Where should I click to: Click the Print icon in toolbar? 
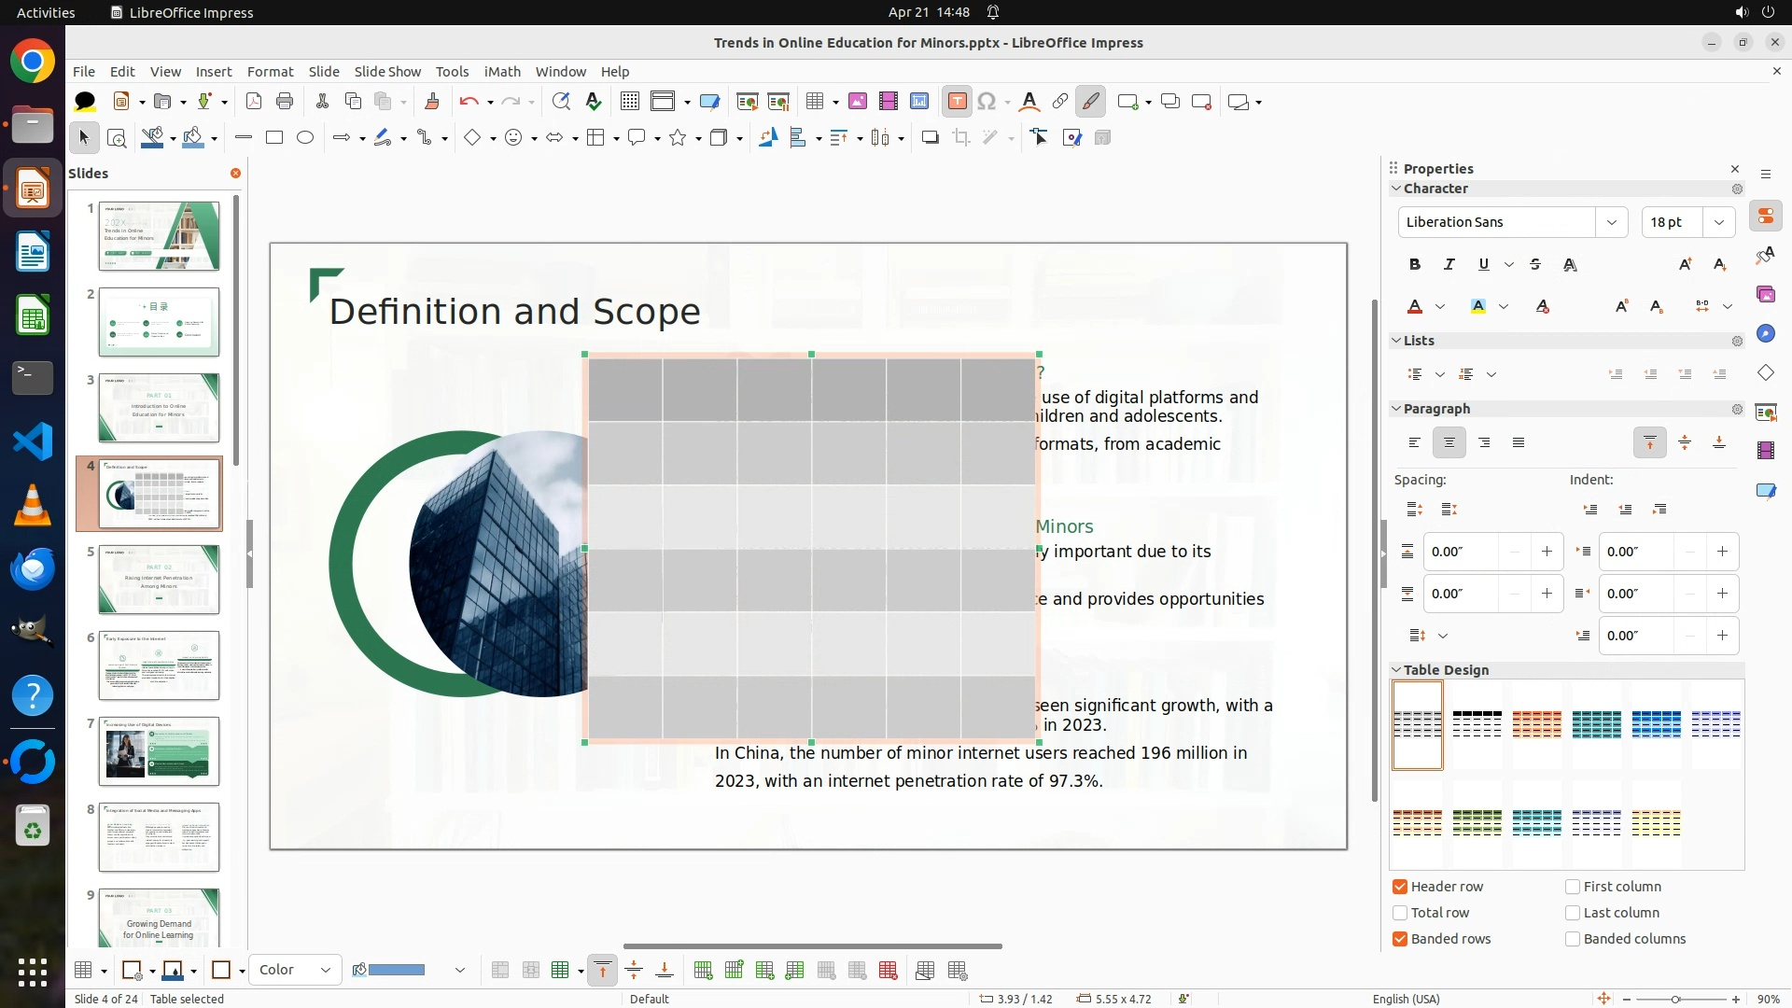(285, 102)
